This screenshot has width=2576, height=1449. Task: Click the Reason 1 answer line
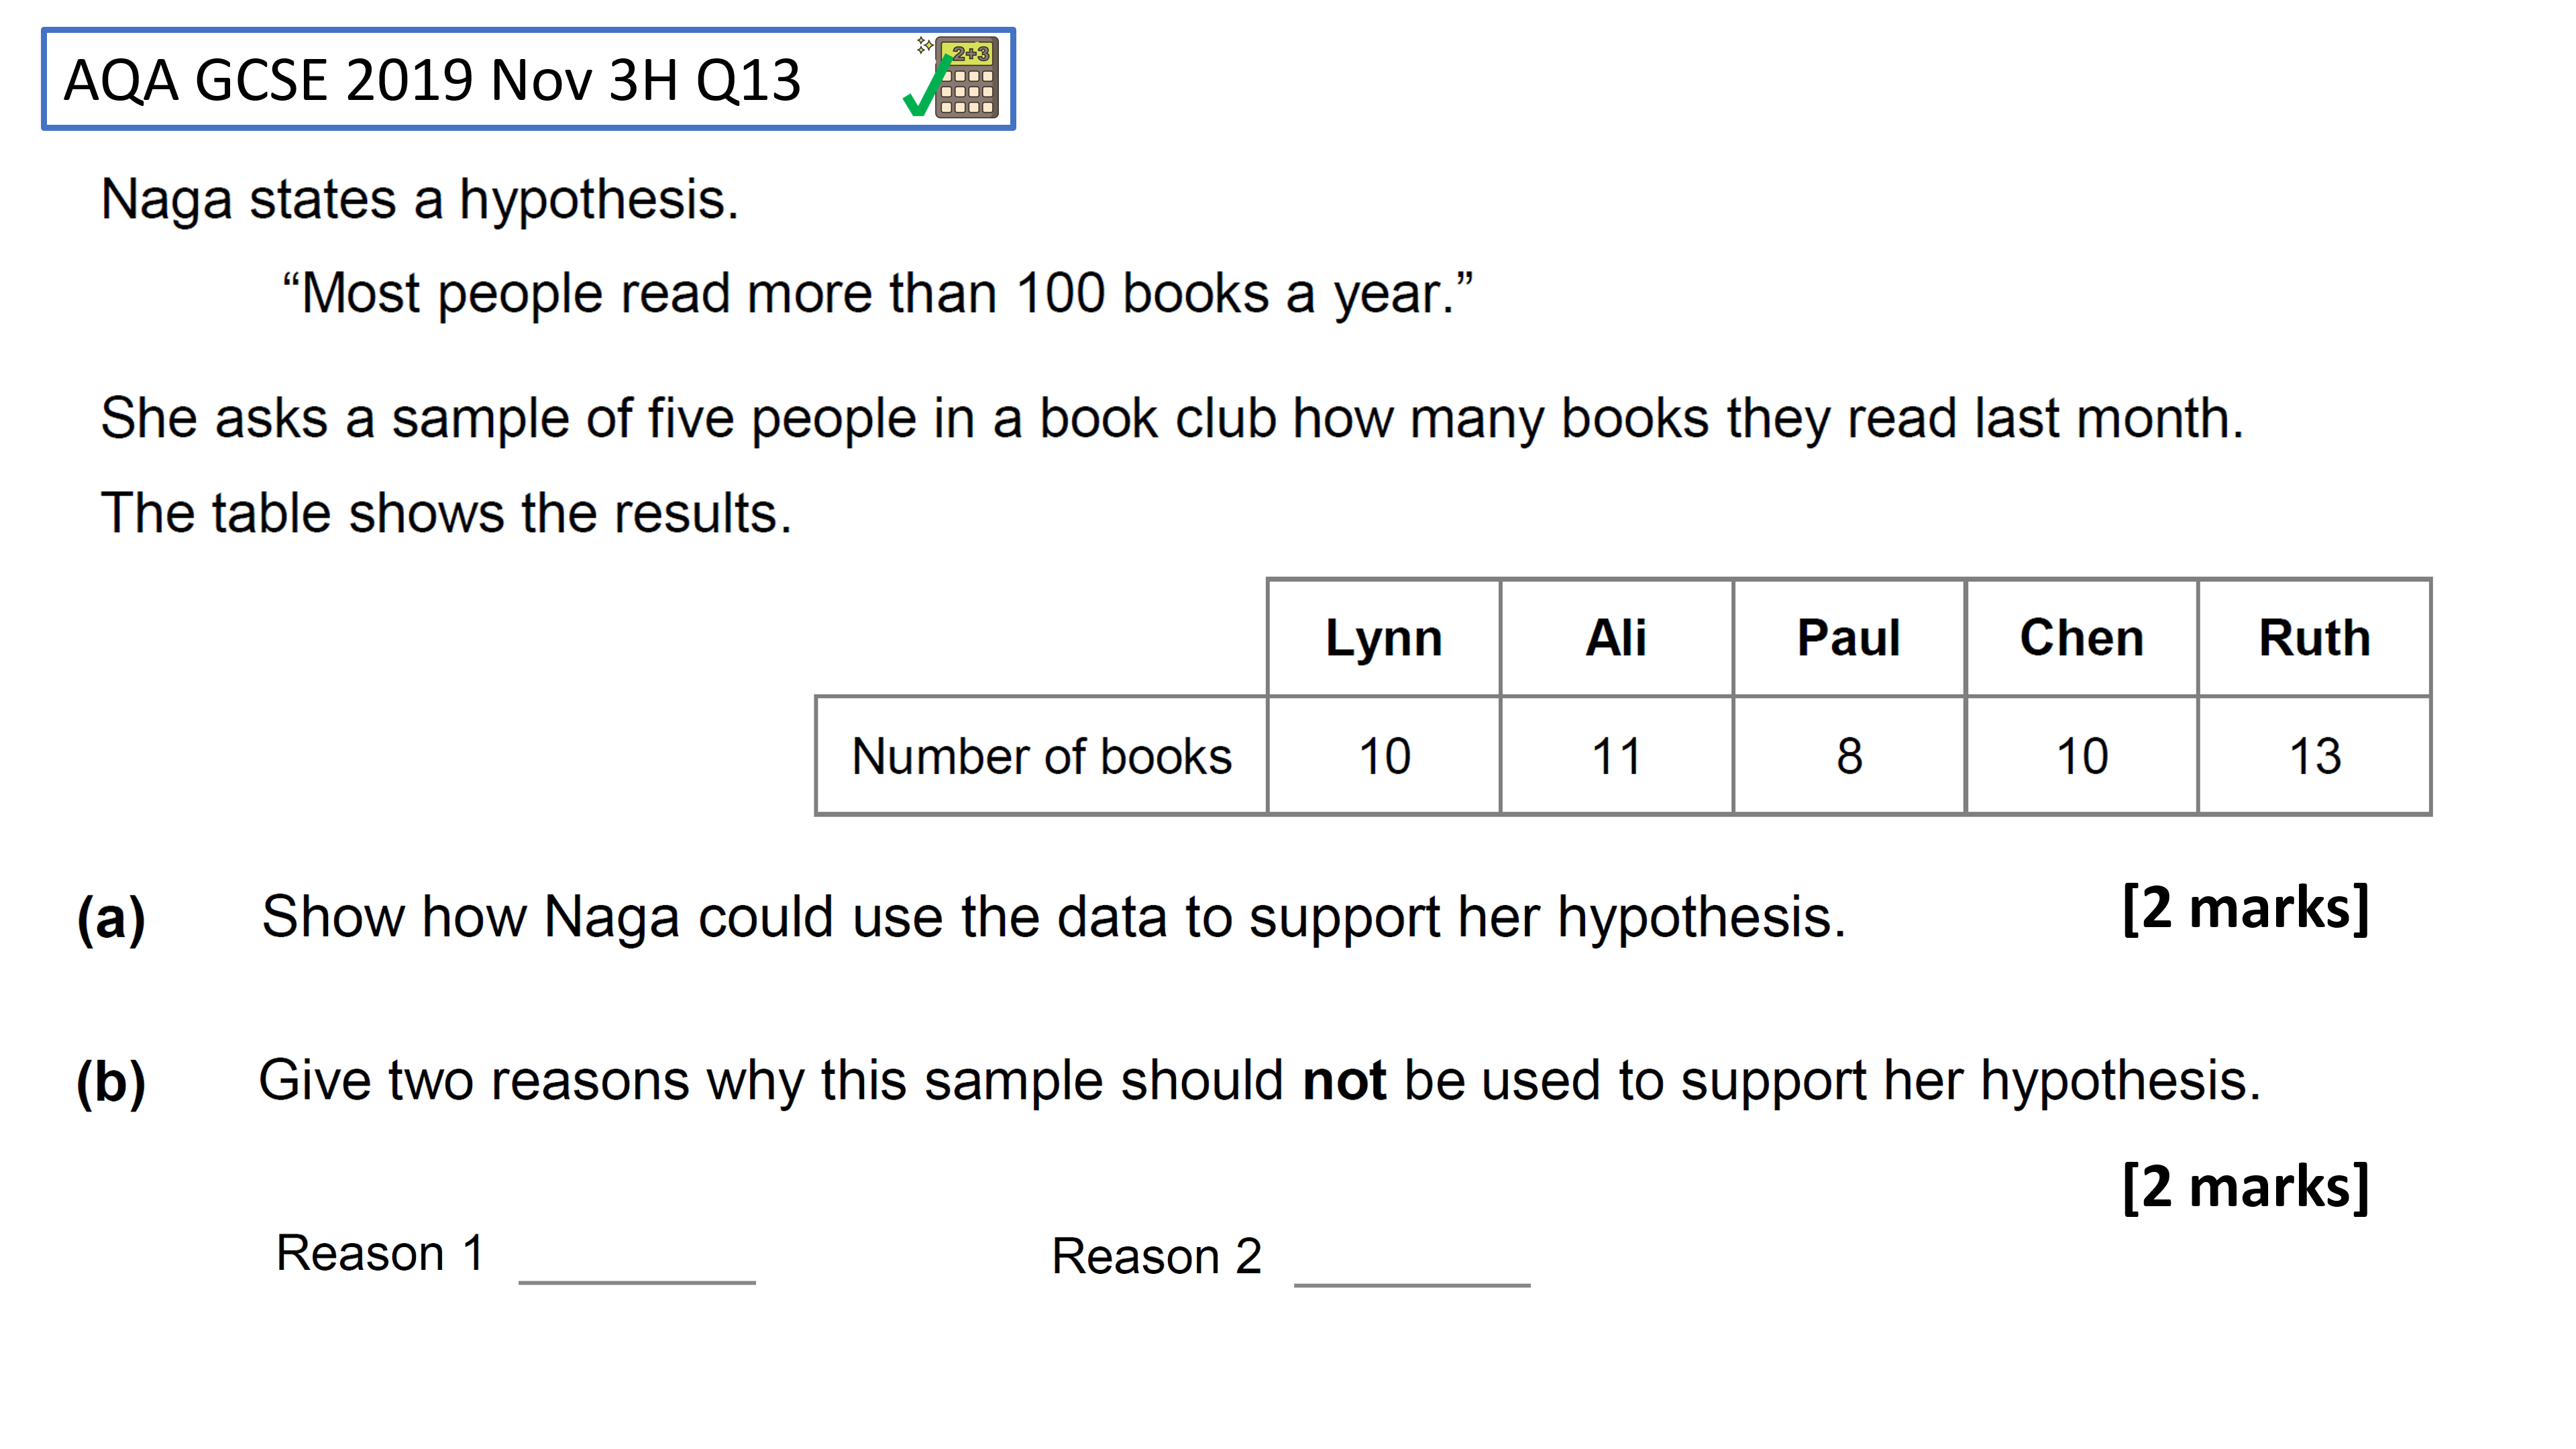[x=637, y=1281]
